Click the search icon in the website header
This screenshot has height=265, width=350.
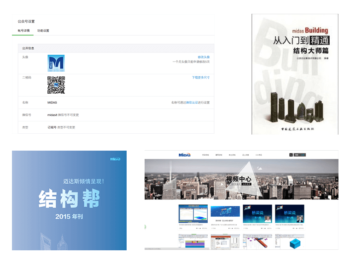coord(291,155)
